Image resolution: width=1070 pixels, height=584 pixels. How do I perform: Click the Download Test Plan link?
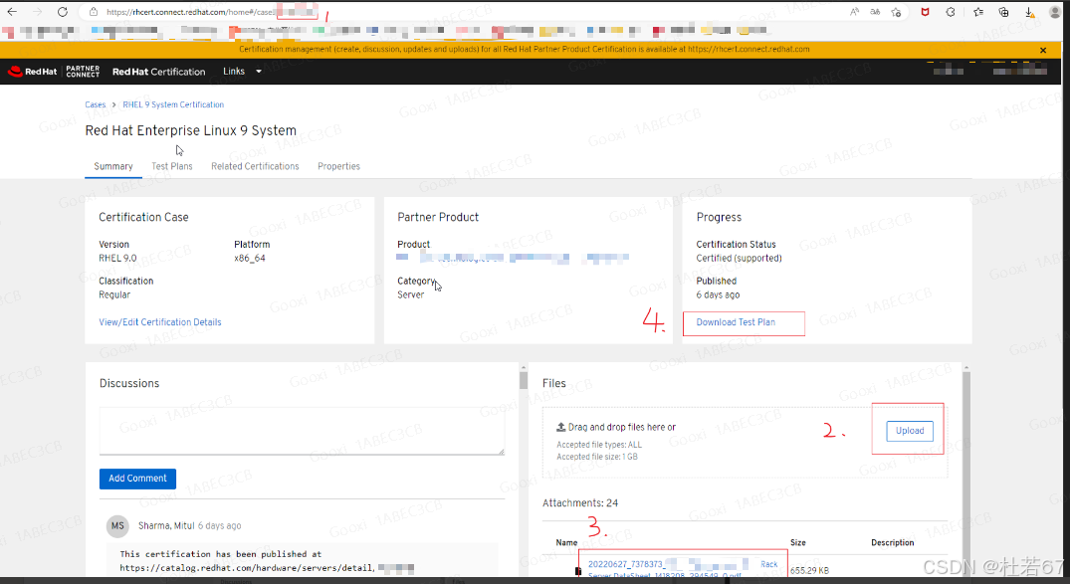pos(736,322)
